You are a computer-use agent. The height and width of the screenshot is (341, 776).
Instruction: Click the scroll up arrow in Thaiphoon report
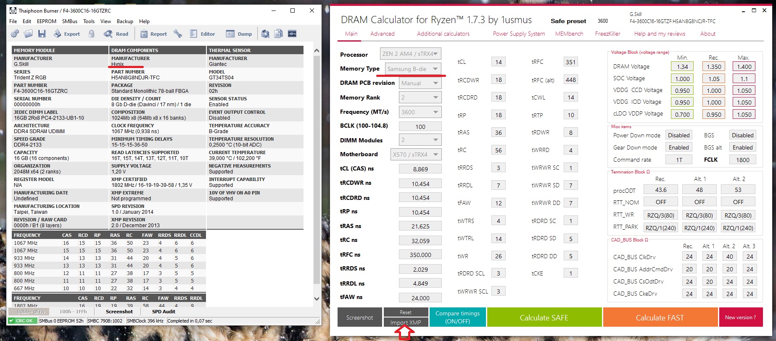317,51
